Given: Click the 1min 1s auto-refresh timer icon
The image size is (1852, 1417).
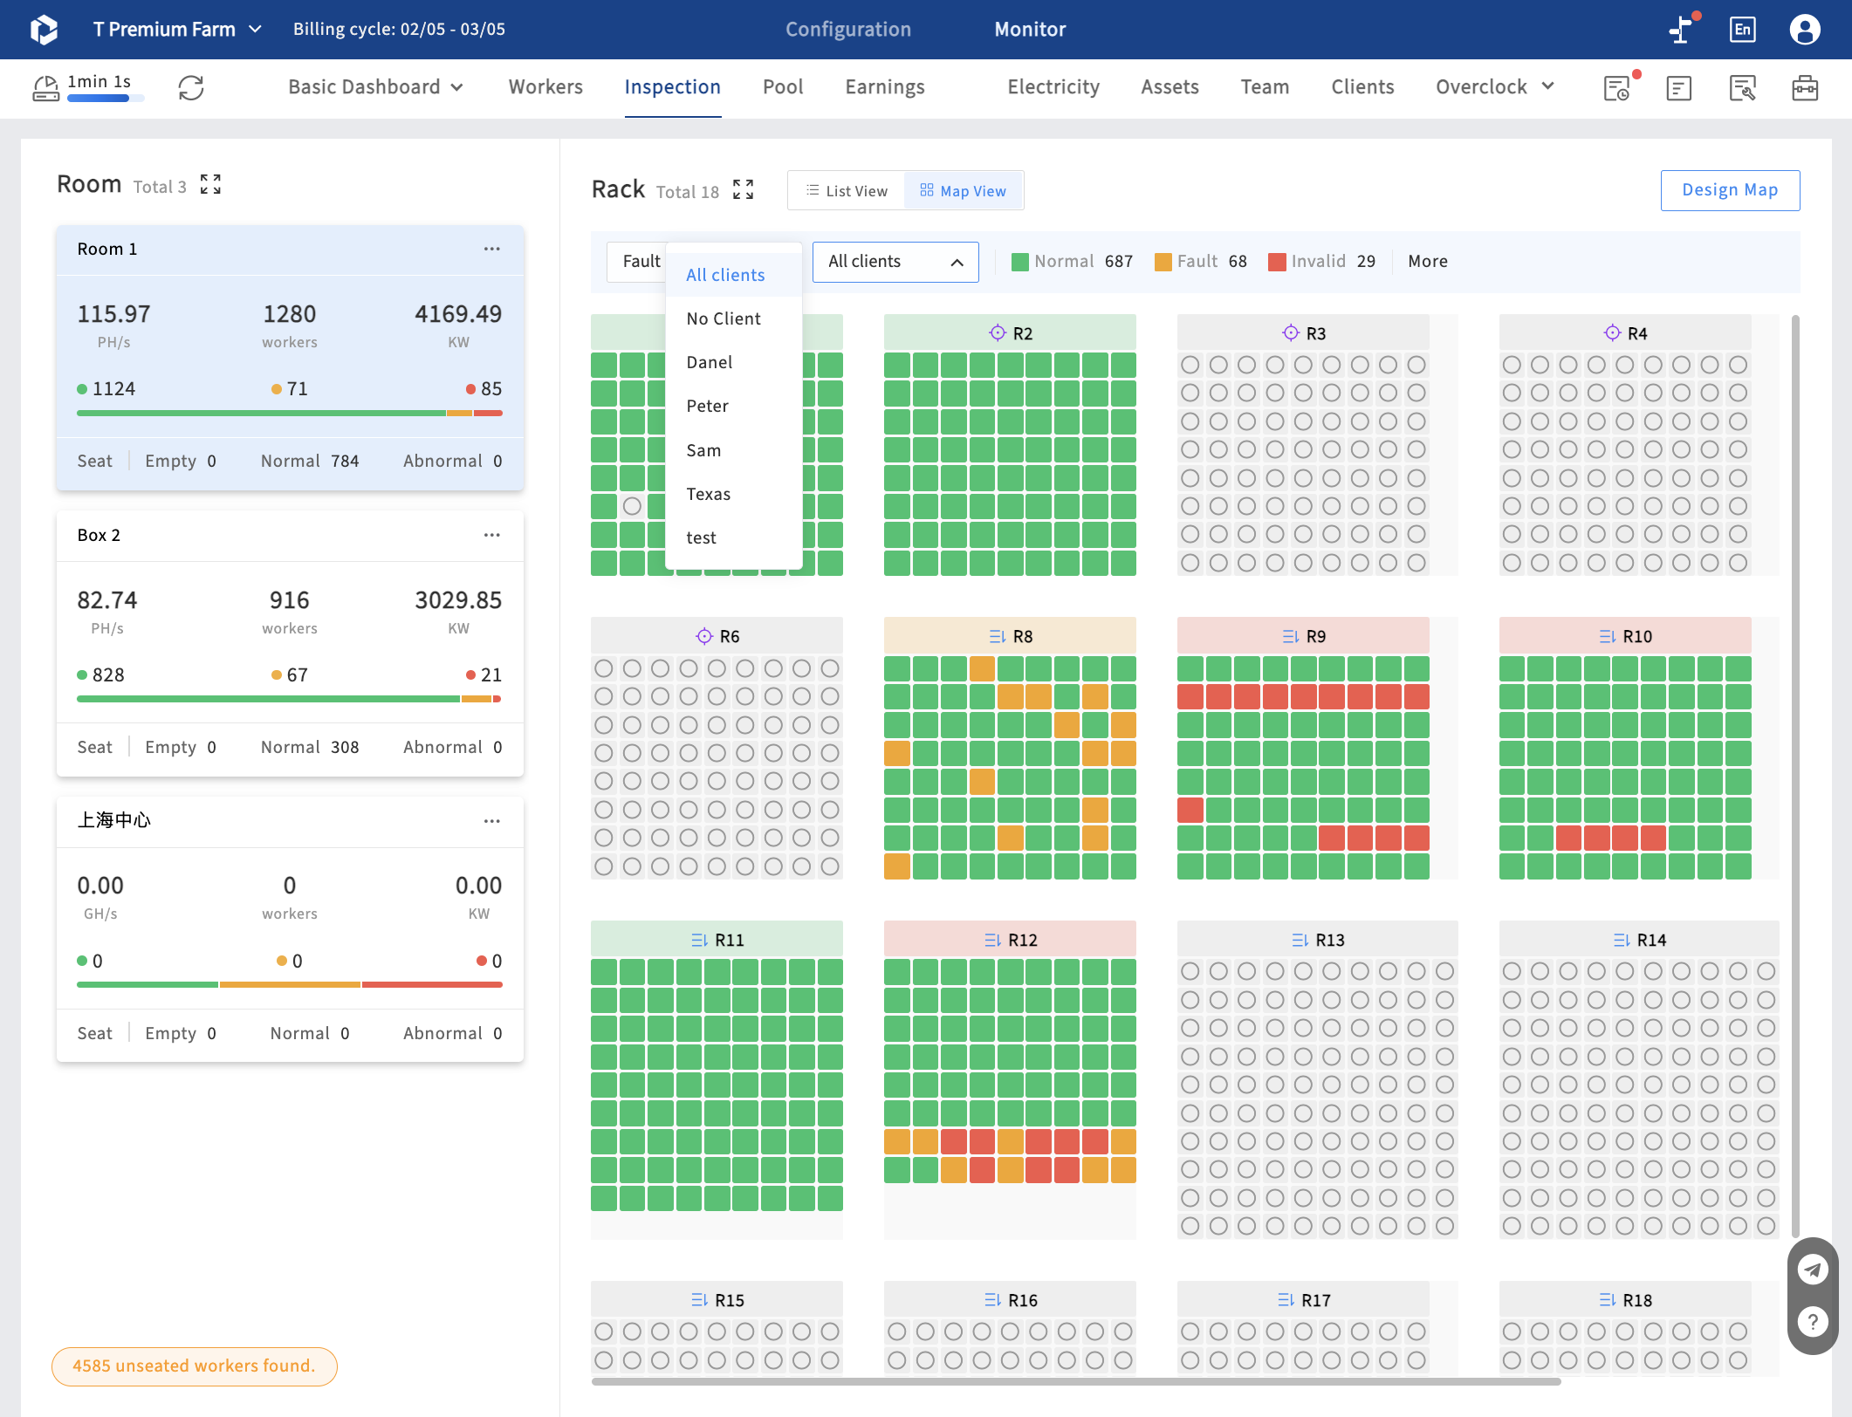Looking at the screenshot, I should tap(46, 88).
